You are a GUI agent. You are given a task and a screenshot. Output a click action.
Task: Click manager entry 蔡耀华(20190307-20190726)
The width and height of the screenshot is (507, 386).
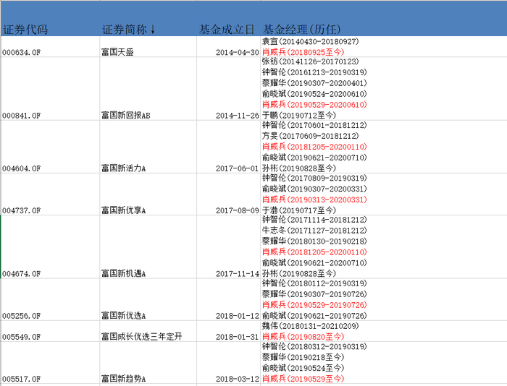pyautogui.click(x=314, y=294)
